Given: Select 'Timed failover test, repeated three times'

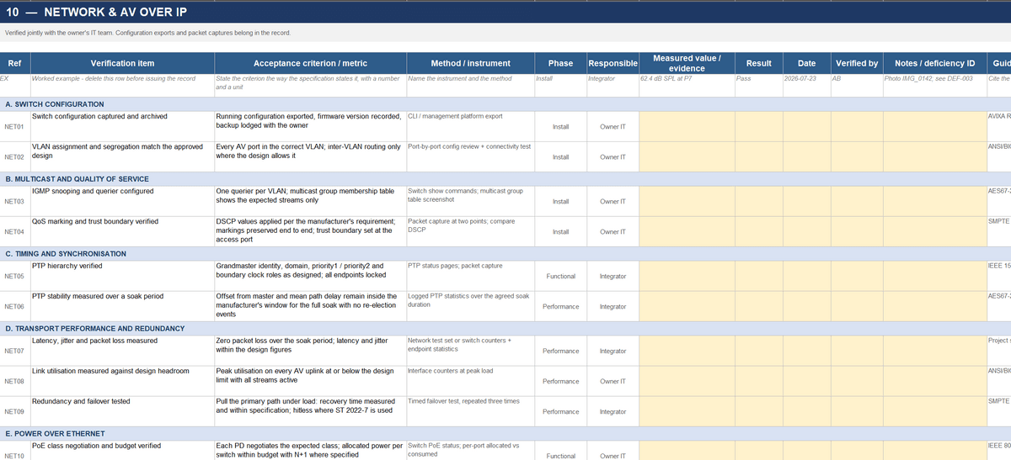Looking at the screenshot, I should pyautogui.click(x=470, y=412).
